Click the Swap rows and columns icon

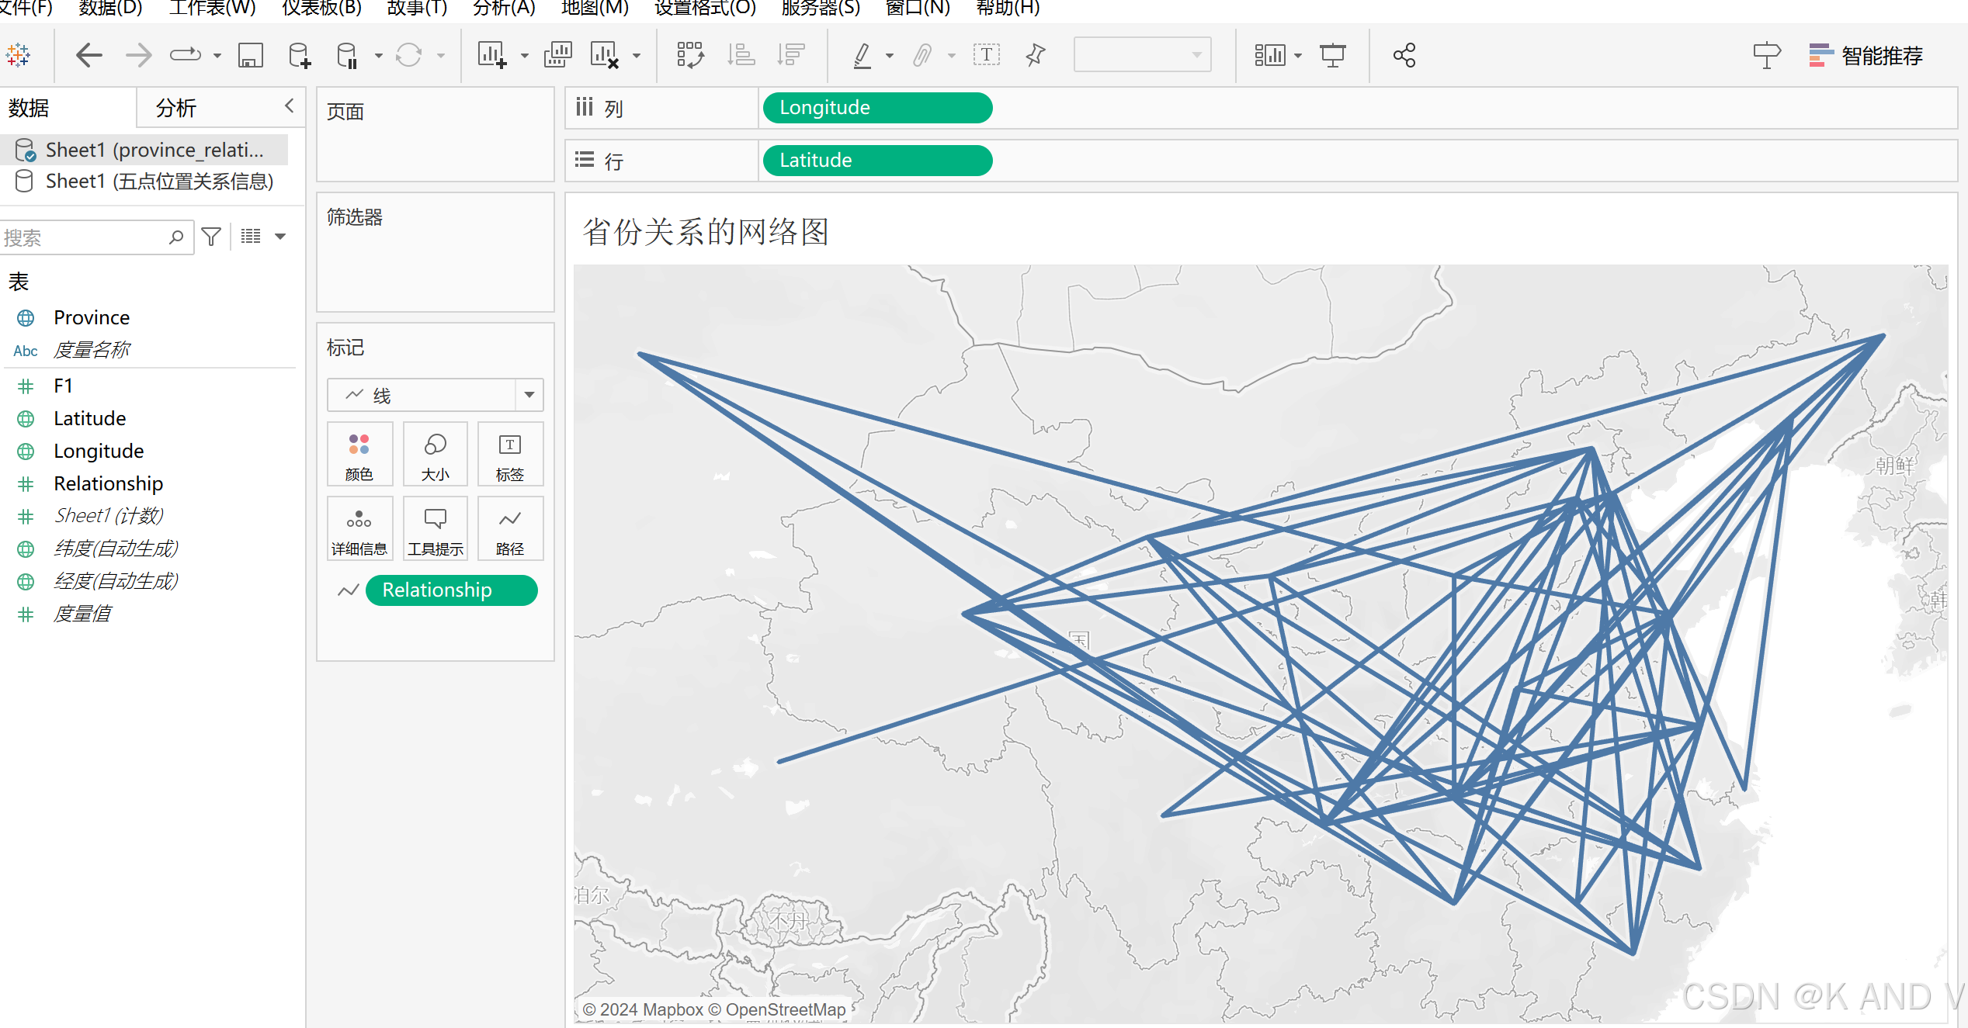click(689, 56)
